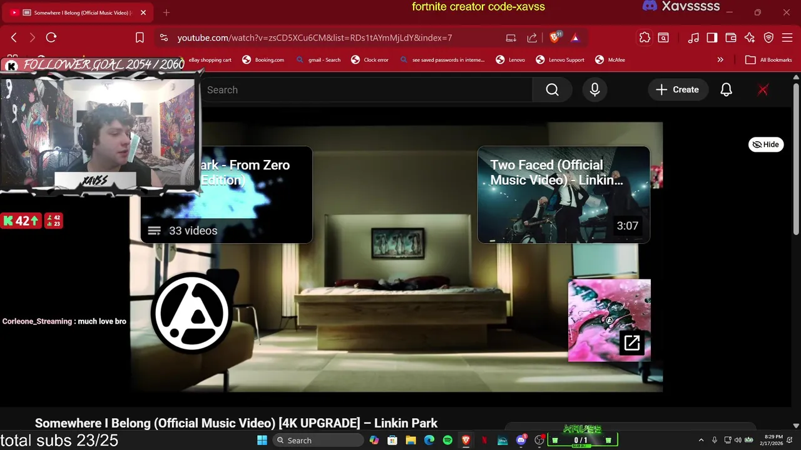The image size is (801, 450).
Task: Open Discord from the taskbar
Action: 521,441
